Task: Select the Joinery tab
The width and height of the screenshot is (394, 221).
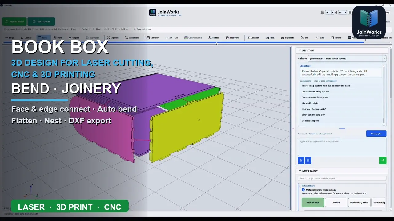Action: tap(336, 202)
